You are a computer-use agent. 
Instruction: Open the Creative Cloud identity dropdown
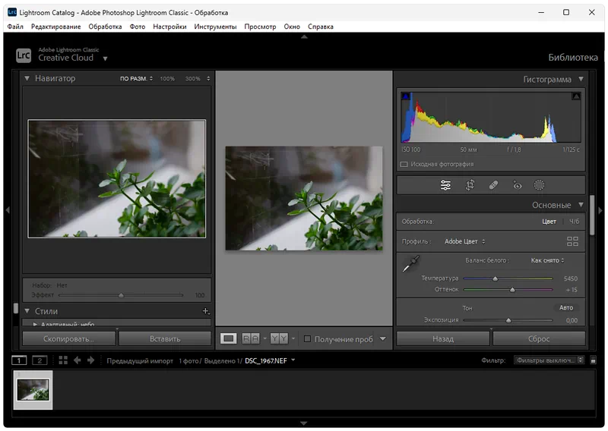[105, 58]
